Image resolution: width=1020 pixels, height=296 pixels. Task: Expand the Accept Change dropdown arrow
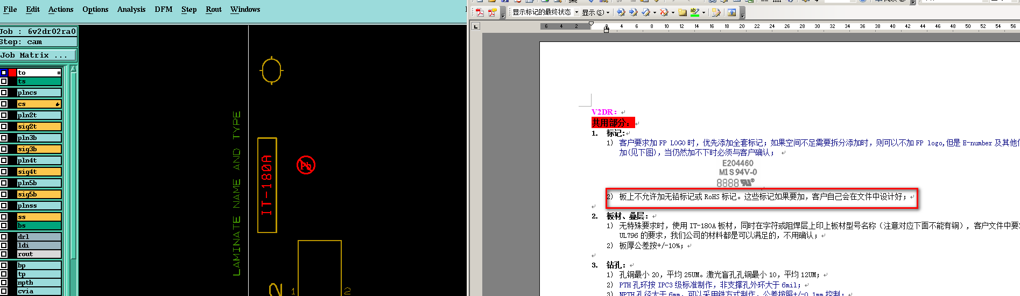tap(655, 12)
